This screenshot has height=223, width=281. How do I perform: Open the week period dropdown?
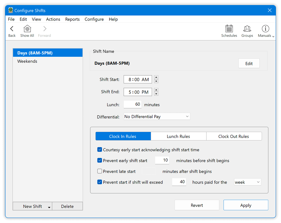(x=247, y=182)
